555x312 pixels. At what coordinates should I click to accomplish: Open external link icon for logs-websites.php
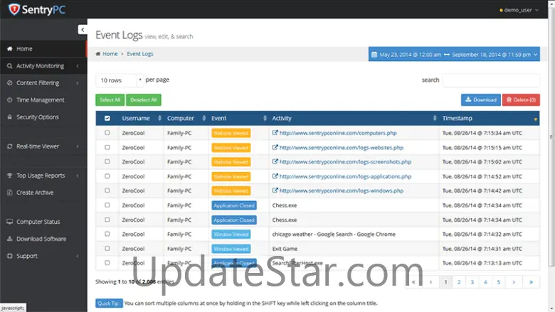pos(275,147)
